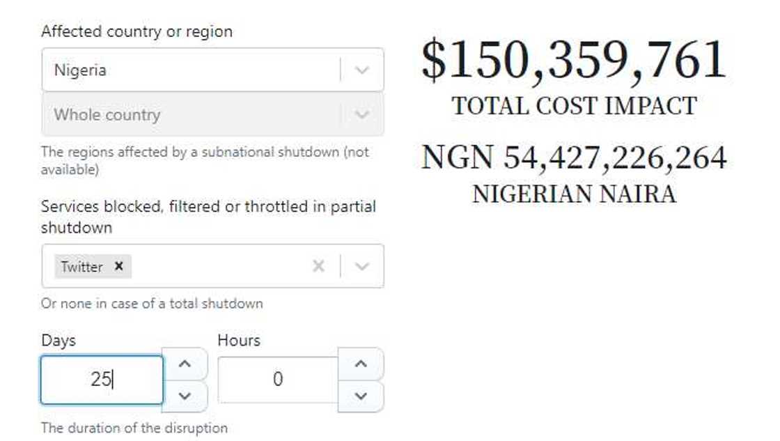Clear all selected services using the X icon
The image size is (780, 441).
pos(319,266)
